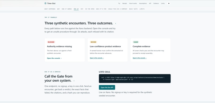Click the BLOCKED status badge
This screenshot has width=215, height=103.
pos(51,42)
